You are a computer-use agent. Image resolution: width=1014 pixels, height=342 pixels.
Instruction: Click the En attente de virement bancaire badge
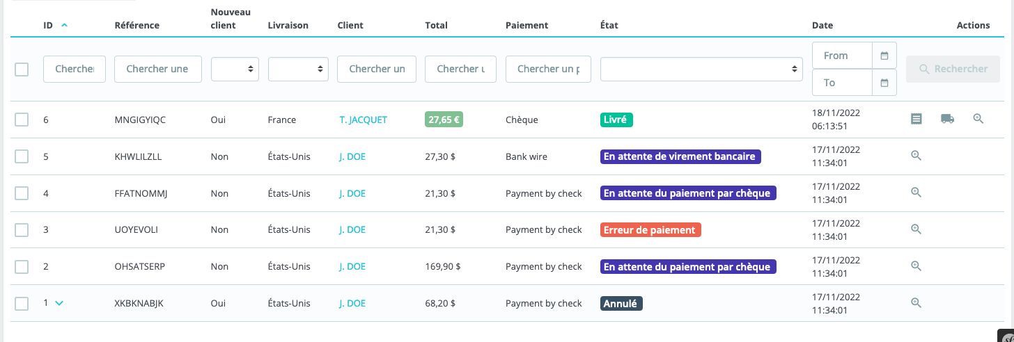(x=680, y=156)
